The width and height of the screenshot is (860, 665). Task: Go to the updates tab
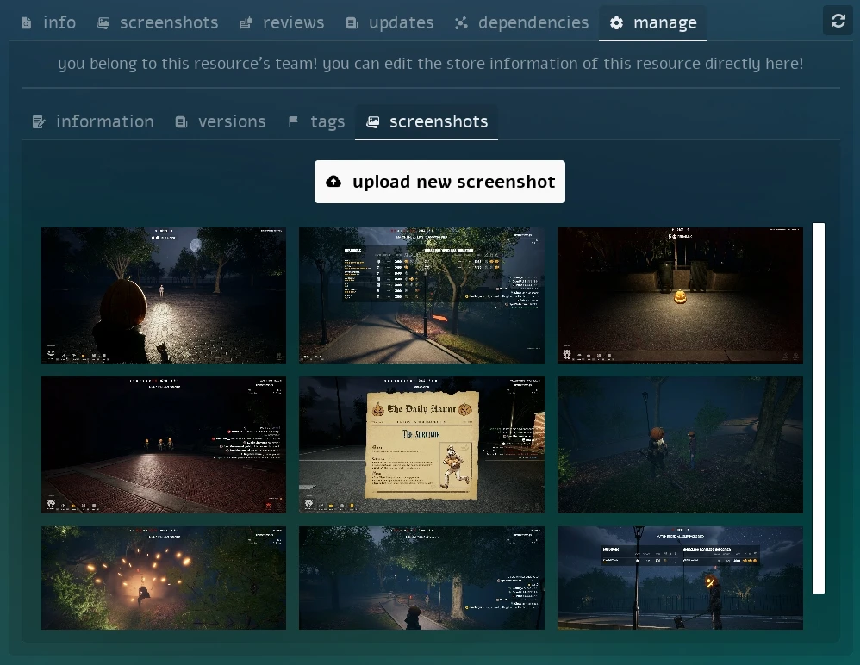pyautogui.click(x=389, y=23)
